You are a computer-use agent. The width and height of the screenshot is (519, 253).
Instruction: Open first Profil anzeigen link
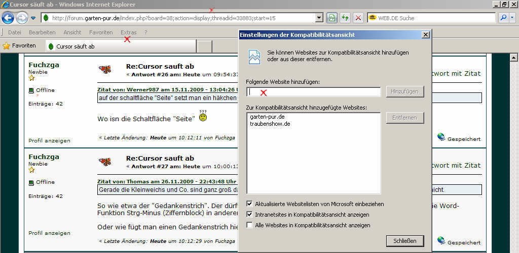[x=49, y=140]
